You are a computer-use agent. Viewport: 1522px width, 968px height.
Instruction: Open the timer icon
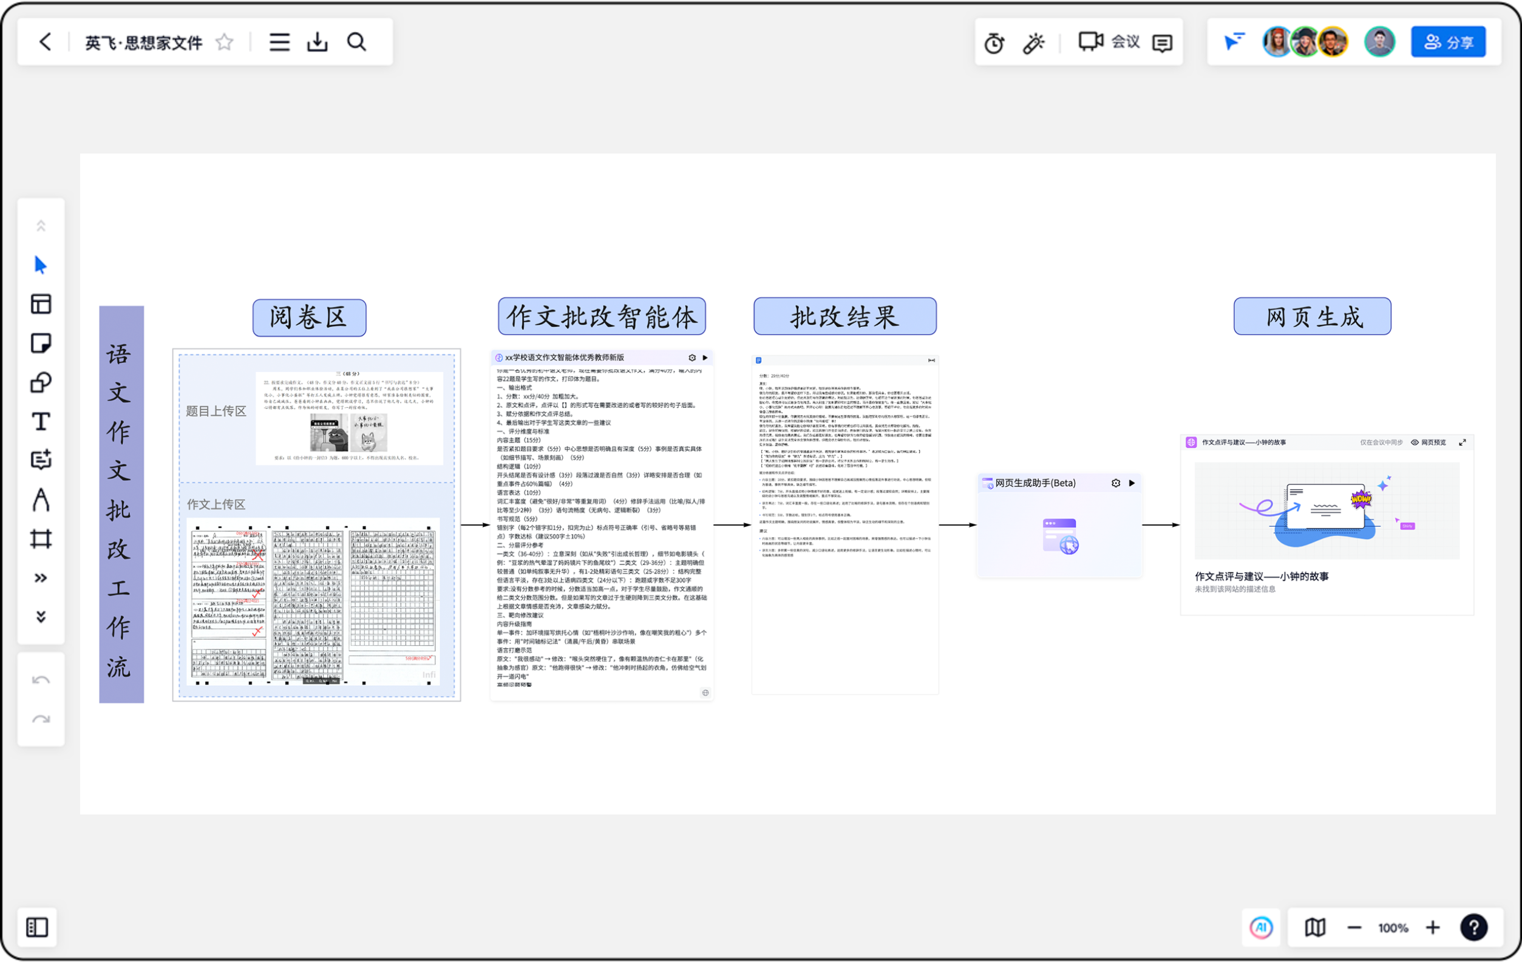(994, 43)
